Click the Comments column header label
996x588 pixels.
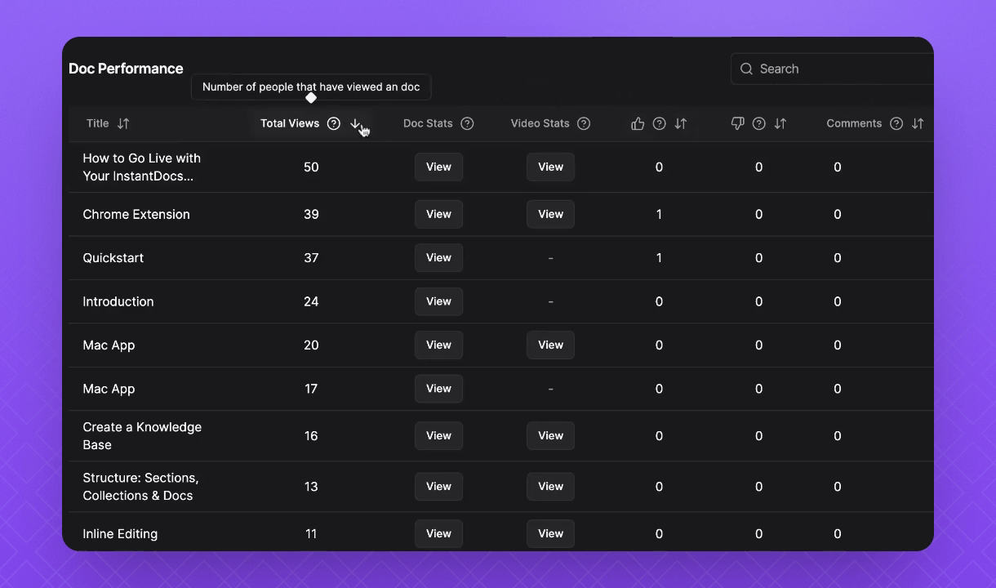[854, 123]
